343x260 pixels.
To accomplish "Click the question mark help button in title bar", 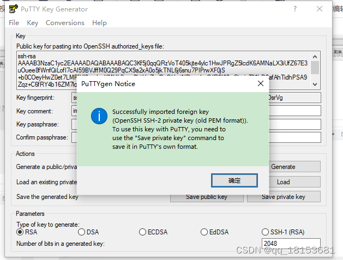I will [295, 9].
